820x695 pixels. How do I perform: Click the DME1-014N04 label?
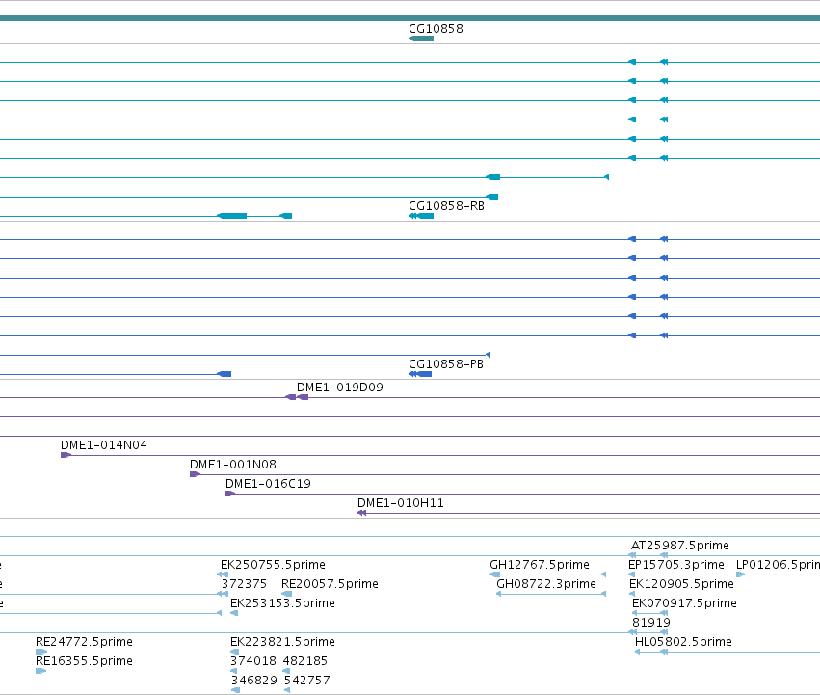coord(103,445)
